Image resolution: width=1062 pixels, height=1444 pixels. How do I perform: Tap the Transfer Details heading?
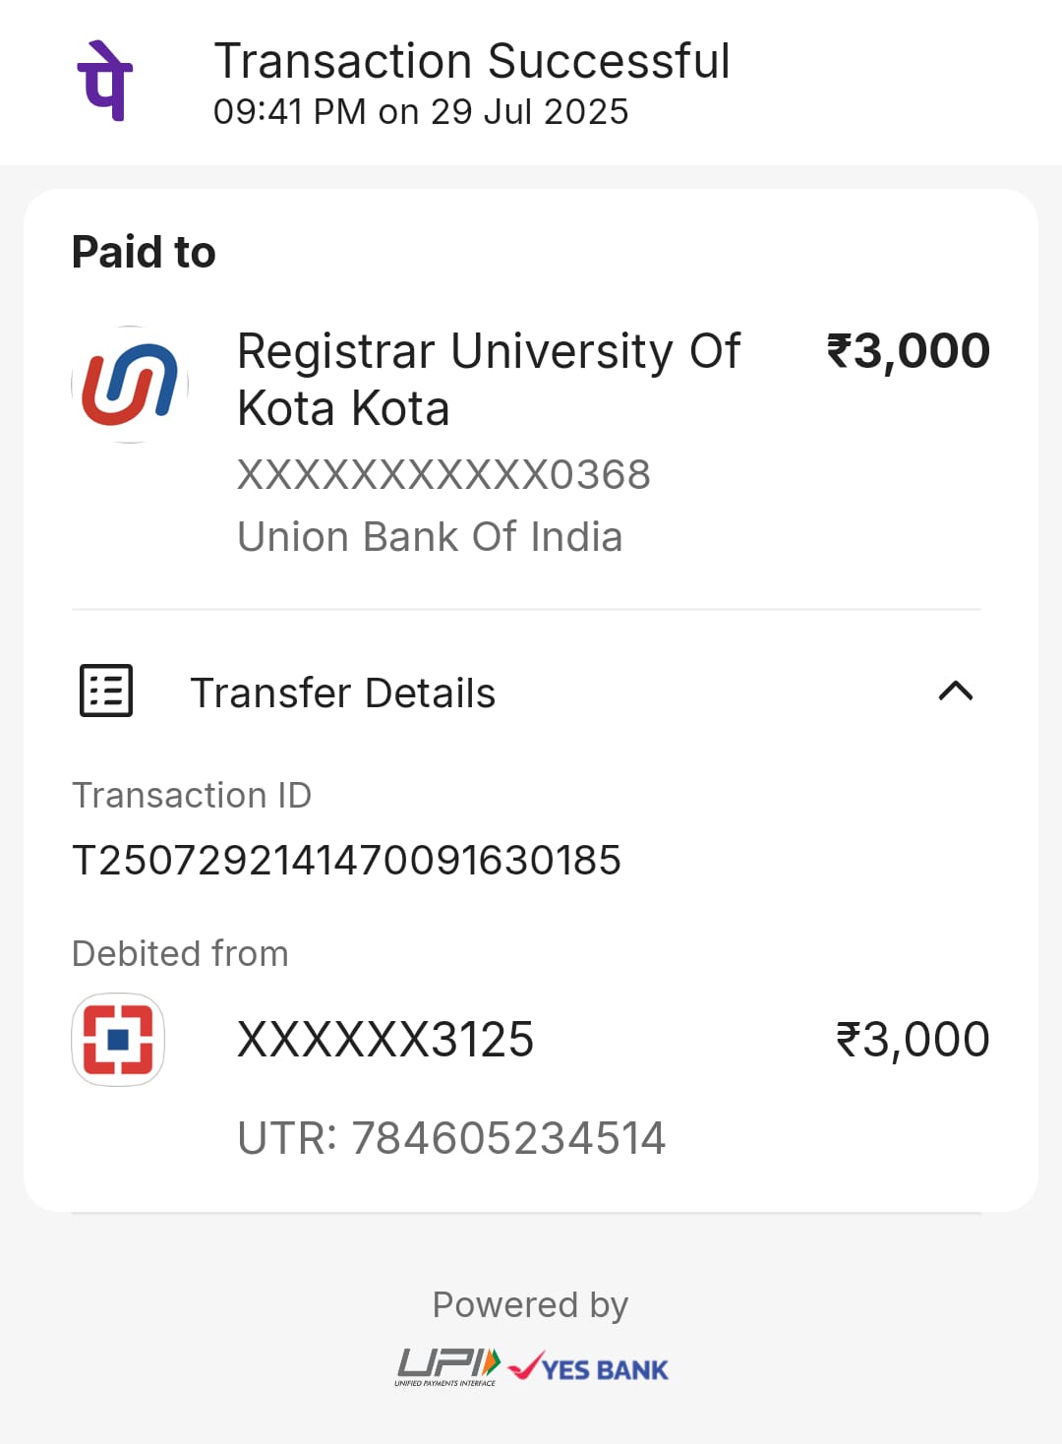pyautogui.click(x=342, y=692)
